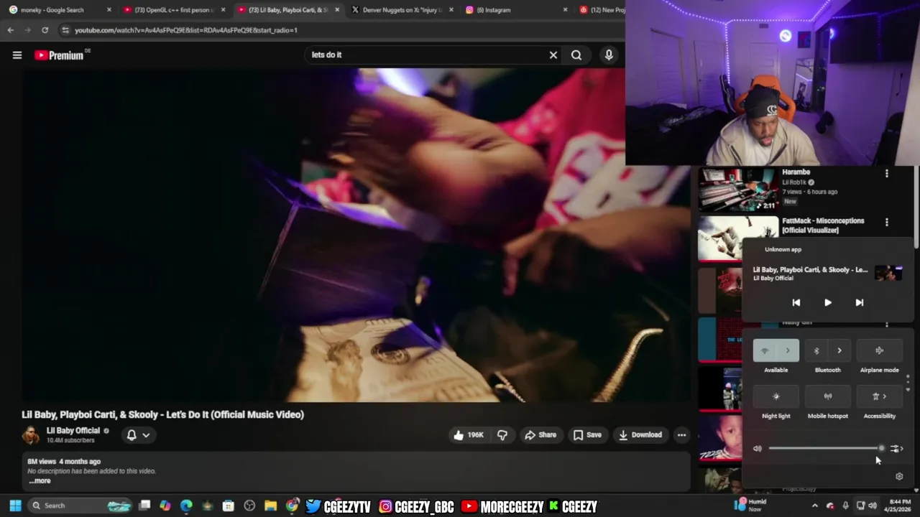Set the system volume slider
This screenshot has width=920, height=517.
[x=826, y=449]
